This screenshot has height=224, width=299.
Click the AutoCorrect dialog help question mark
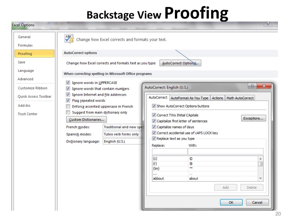pos(252,86)
